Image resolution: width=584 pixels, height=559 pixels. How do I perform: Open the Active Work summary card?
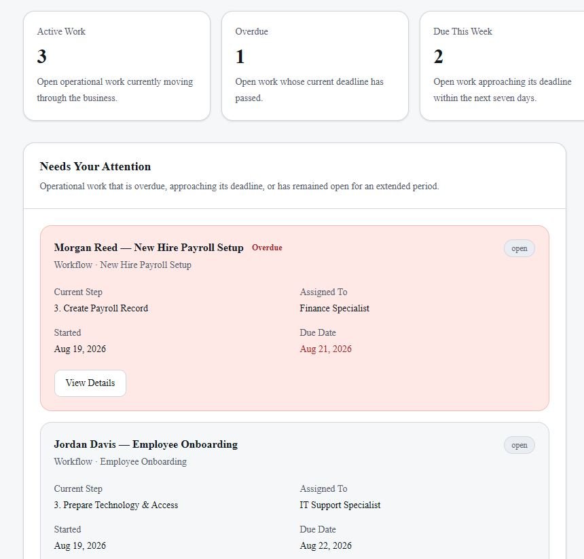(117, 66)
